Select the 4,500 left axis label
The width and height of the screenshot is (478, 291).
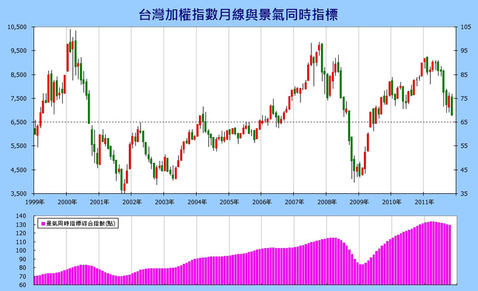pos(20,170)
